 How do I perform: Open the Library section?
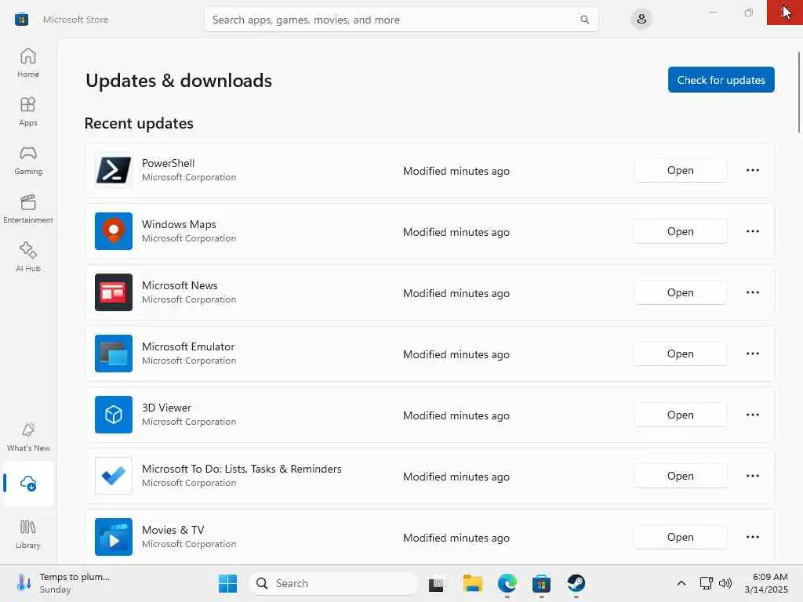(28, 535)
